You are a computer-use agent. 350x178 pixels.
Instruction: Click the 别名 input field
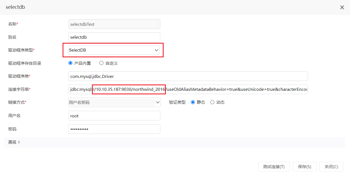[114, 37]
